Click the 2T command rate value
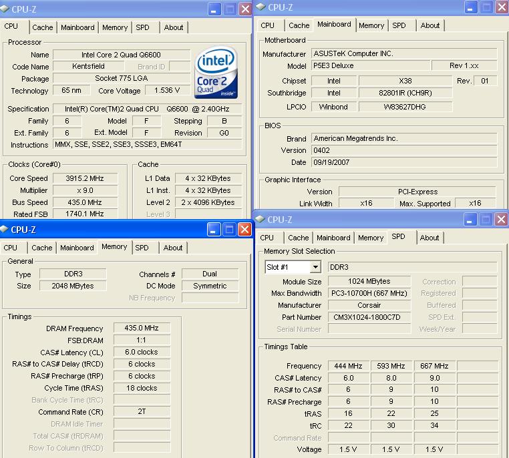 142,412
